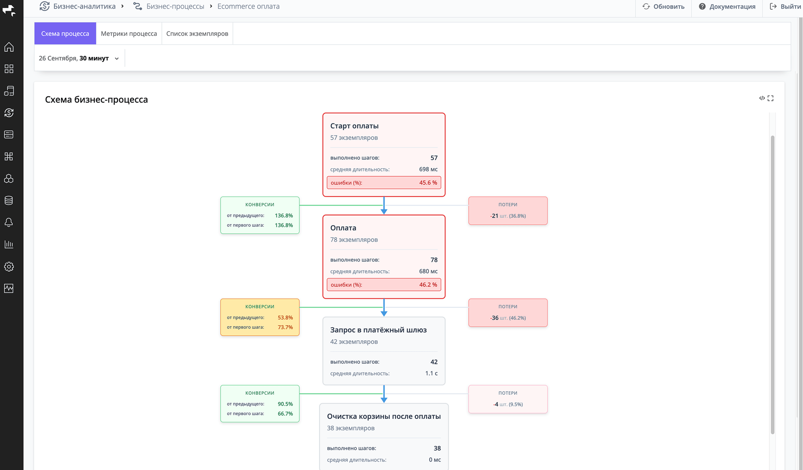
Task: Open the notifications bell sidebar icon
Action: (x=9, y=222)
